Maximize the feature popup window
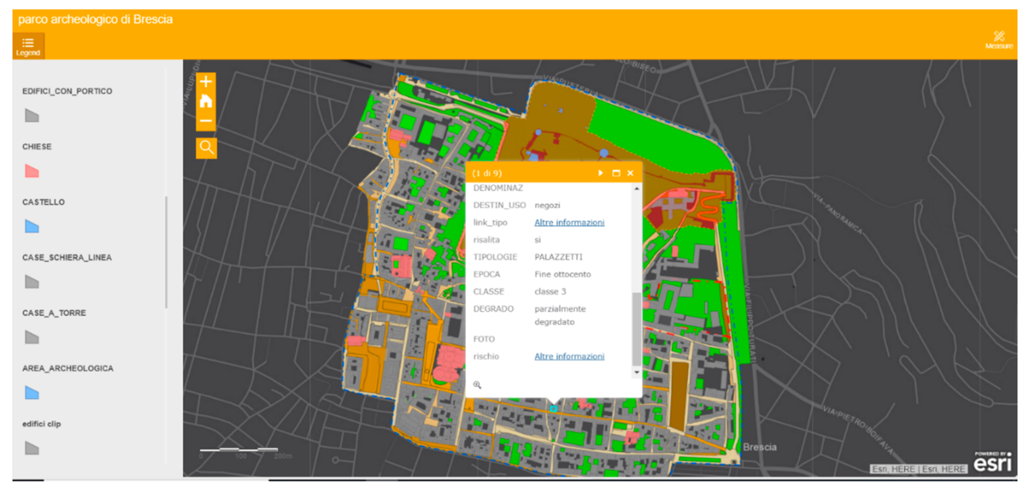The height and width of the screenshot is (496, 1030). [616, 173]
